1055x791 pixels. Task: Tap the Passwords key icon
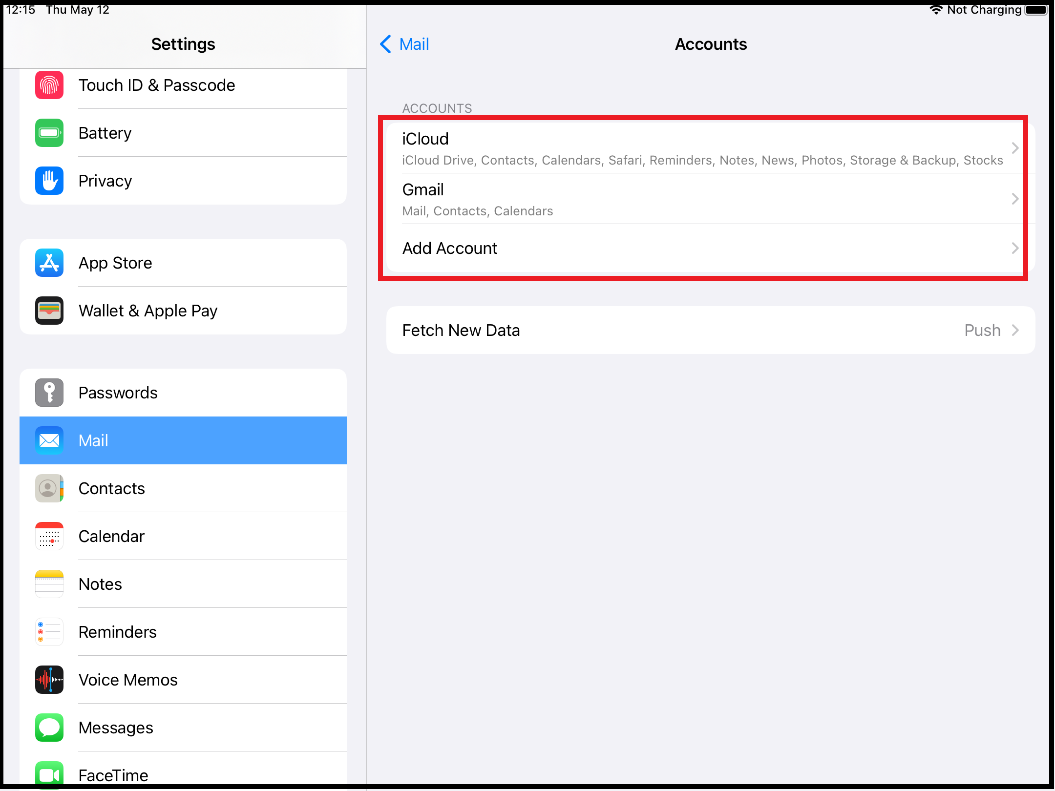[49, 393]
